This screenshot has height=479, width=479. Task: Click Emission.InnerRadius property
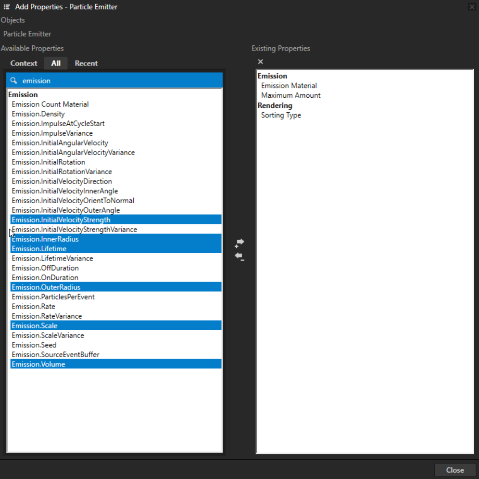tap(116, 239)
